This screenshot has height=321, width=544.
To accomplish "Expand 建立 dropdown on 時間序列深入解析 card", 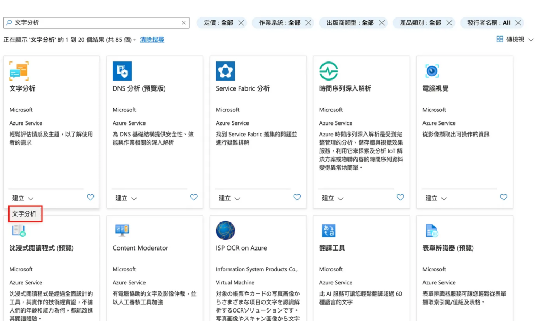I will point(333,198).
